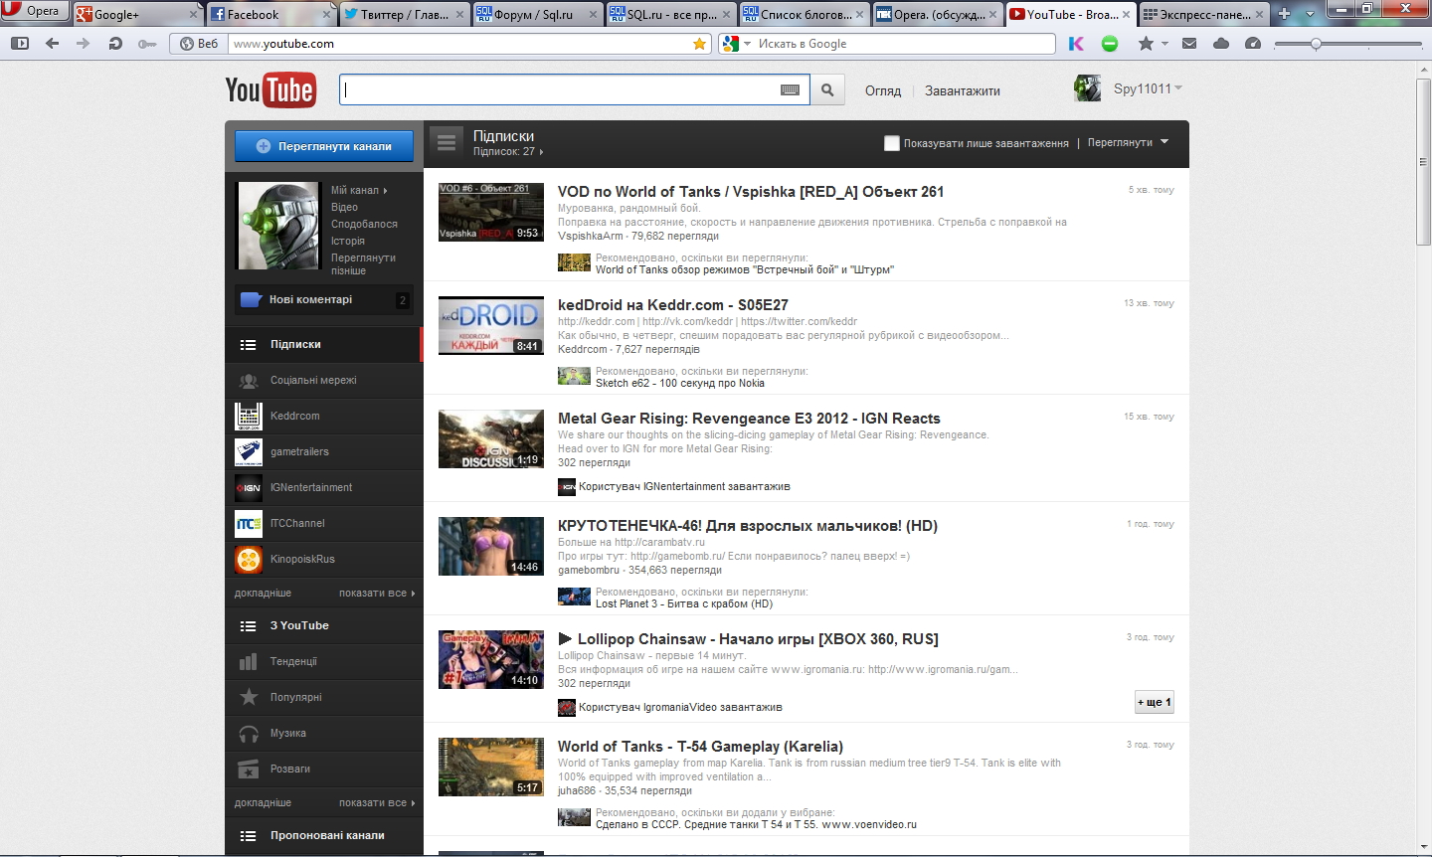Select Пропоновані канали sidebar section
The height and width of the screenshot is (857, 1432).
tap(324, 835)
